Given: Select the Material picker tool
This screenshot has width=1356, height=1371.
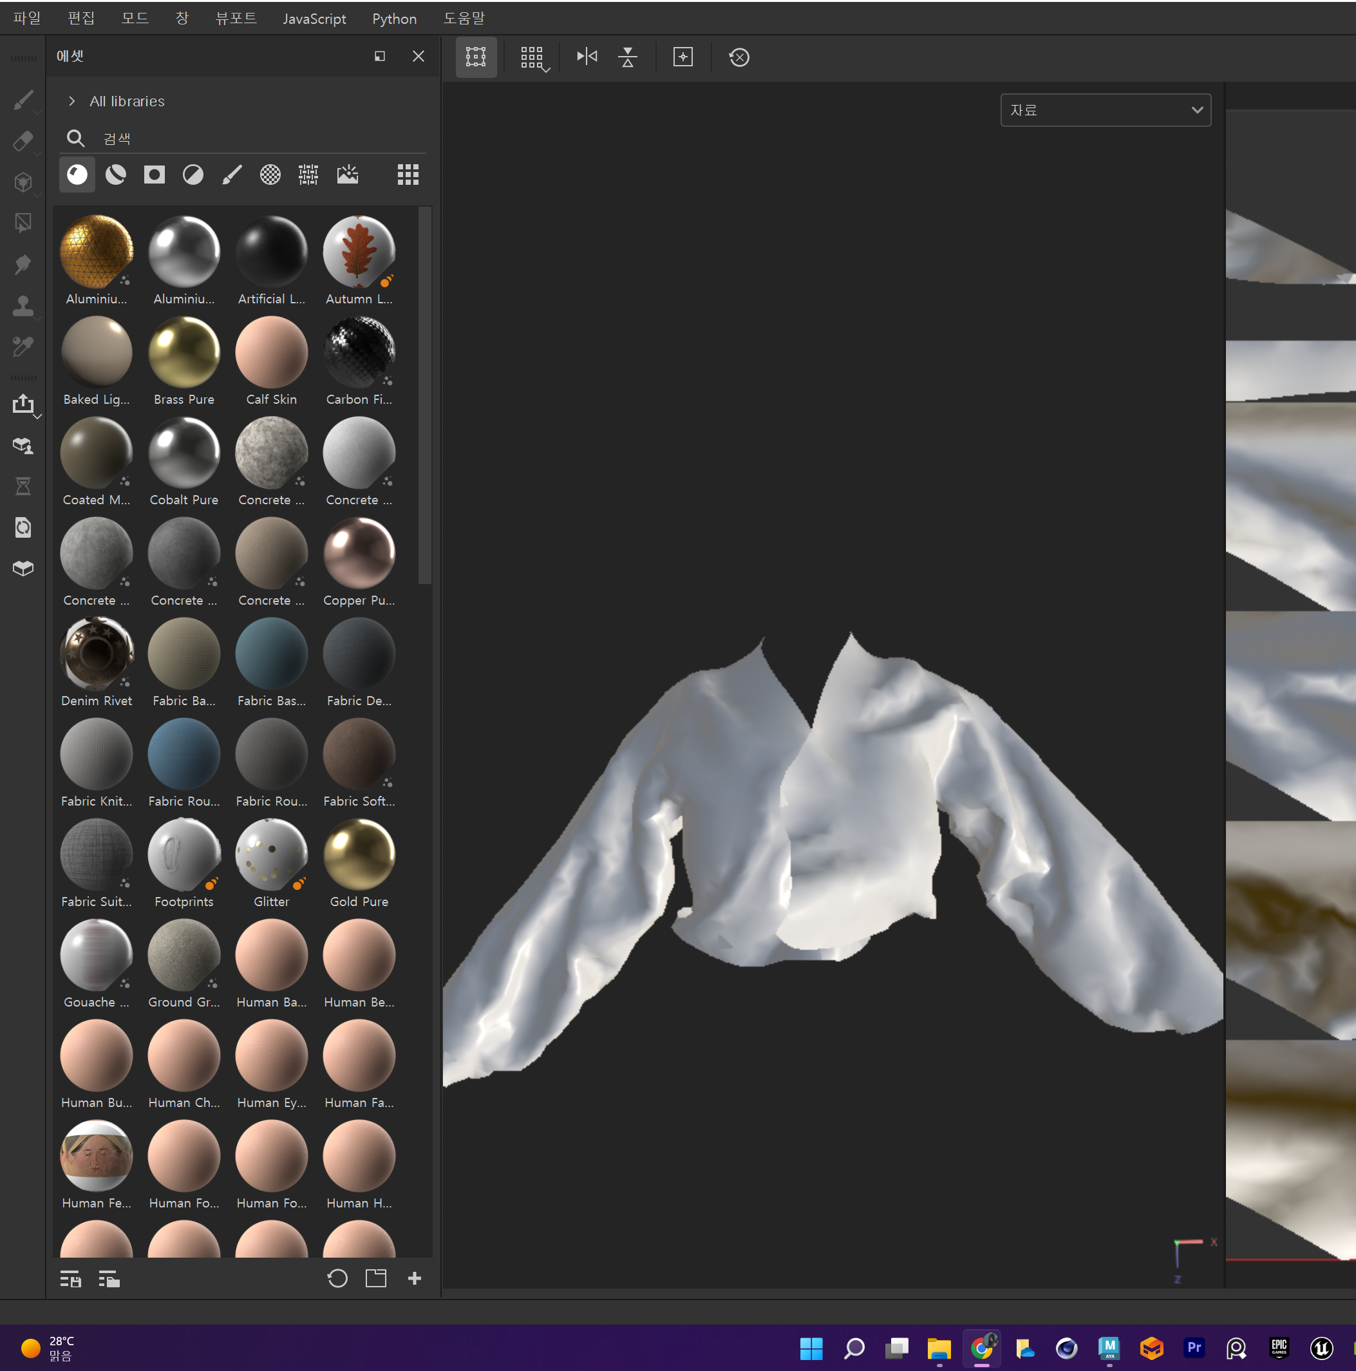Looking at the screenshot, I should (23, 346).
